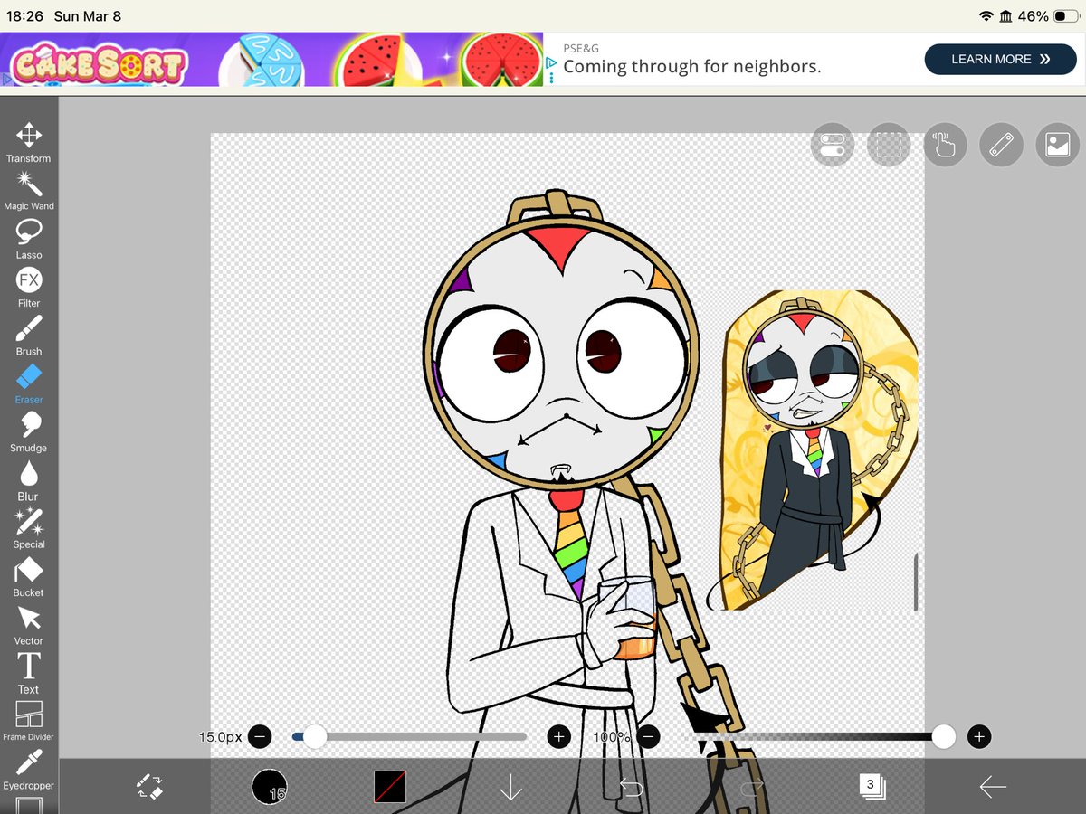Select the Eyedropper tool
The height and width of the screenshot is (814, 1086).
(x=29, y=770)
